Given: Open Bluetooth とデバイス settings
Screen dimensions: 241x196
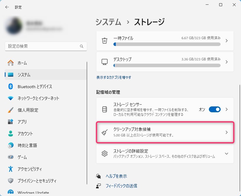Looking at the screenshot, I should 35,86.
